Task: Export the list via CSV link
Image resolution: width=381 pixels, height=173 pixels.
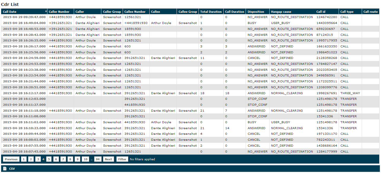Action: [x=12, y=169]
